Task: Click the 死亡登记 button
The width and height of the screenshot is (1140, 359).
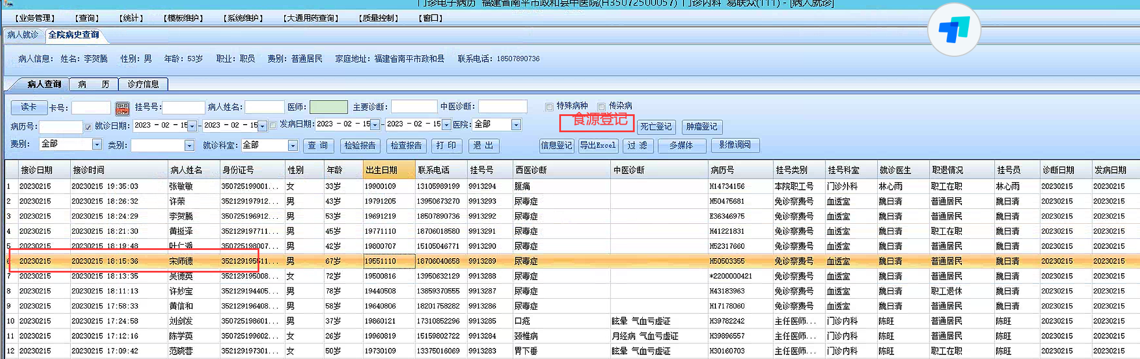Action: [656, 126]
